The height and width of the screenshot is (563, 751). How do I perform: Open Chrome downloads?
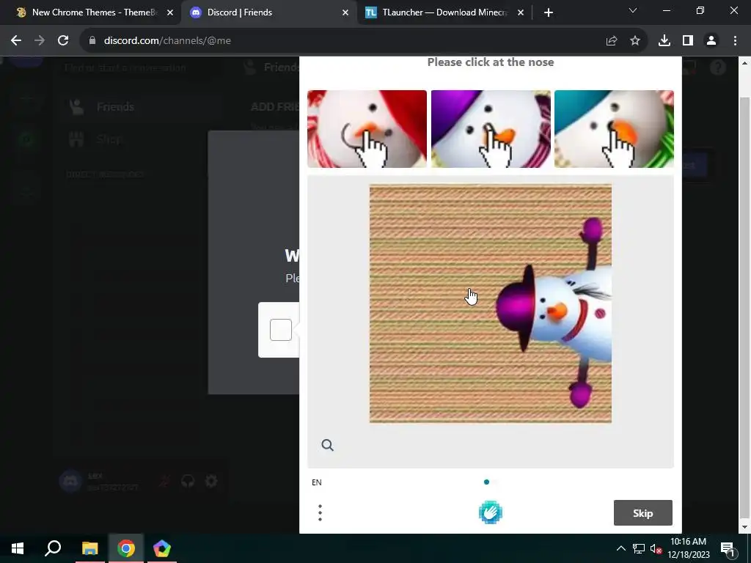664,41
